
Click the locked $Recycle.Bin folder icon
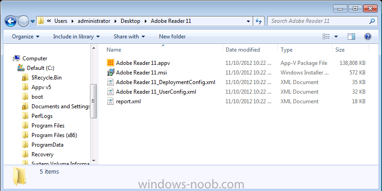[25, 78]
